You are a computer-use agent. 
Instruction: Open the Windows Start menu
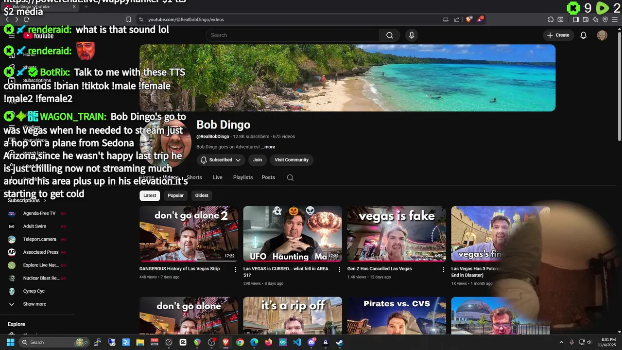click(10, 342)
